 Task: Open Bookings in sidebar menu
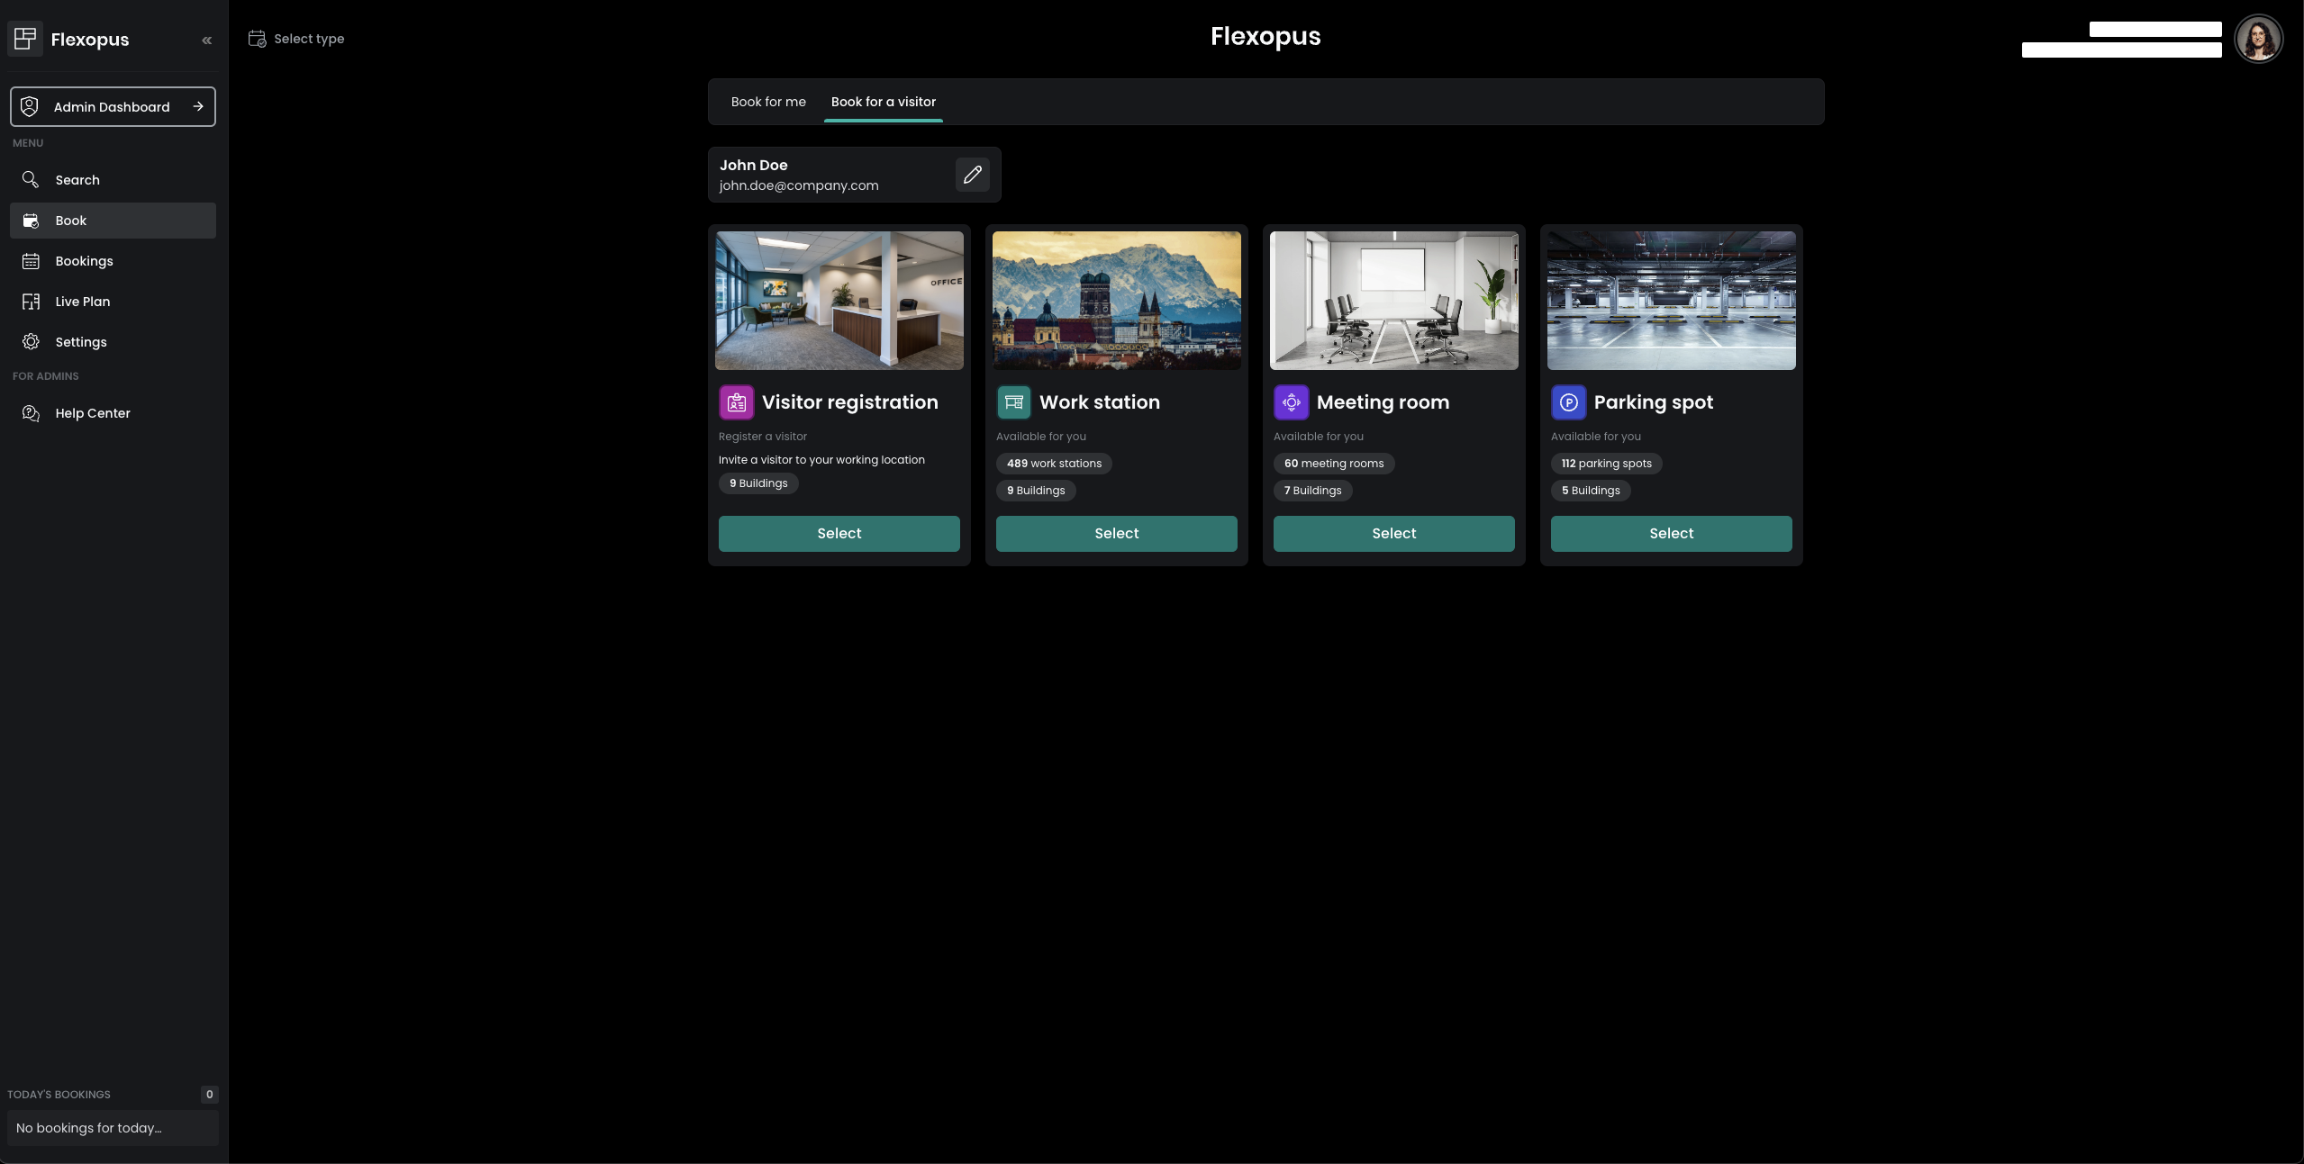[x=84, y=261]
